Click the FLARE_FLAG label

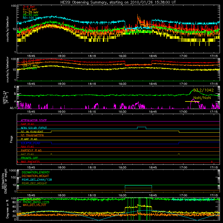coord(29,139)
